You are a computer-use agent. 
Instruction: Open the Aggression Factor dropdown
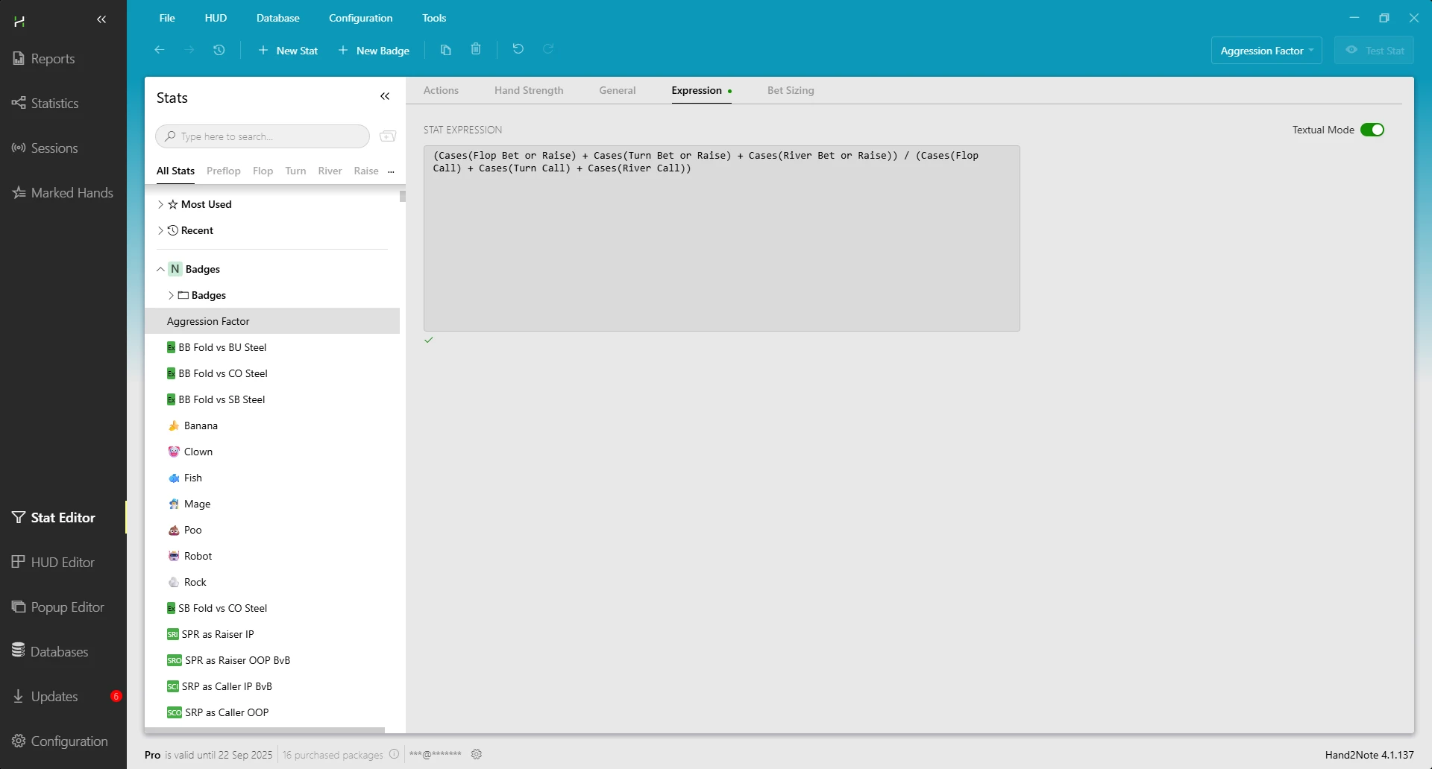pos(1266,51)
